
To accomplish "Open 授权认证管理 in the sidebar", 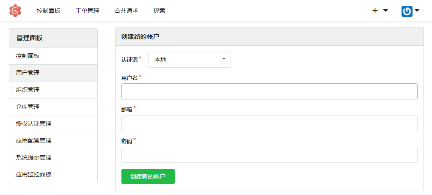I will pyautogui.click(x=34, y=124).
